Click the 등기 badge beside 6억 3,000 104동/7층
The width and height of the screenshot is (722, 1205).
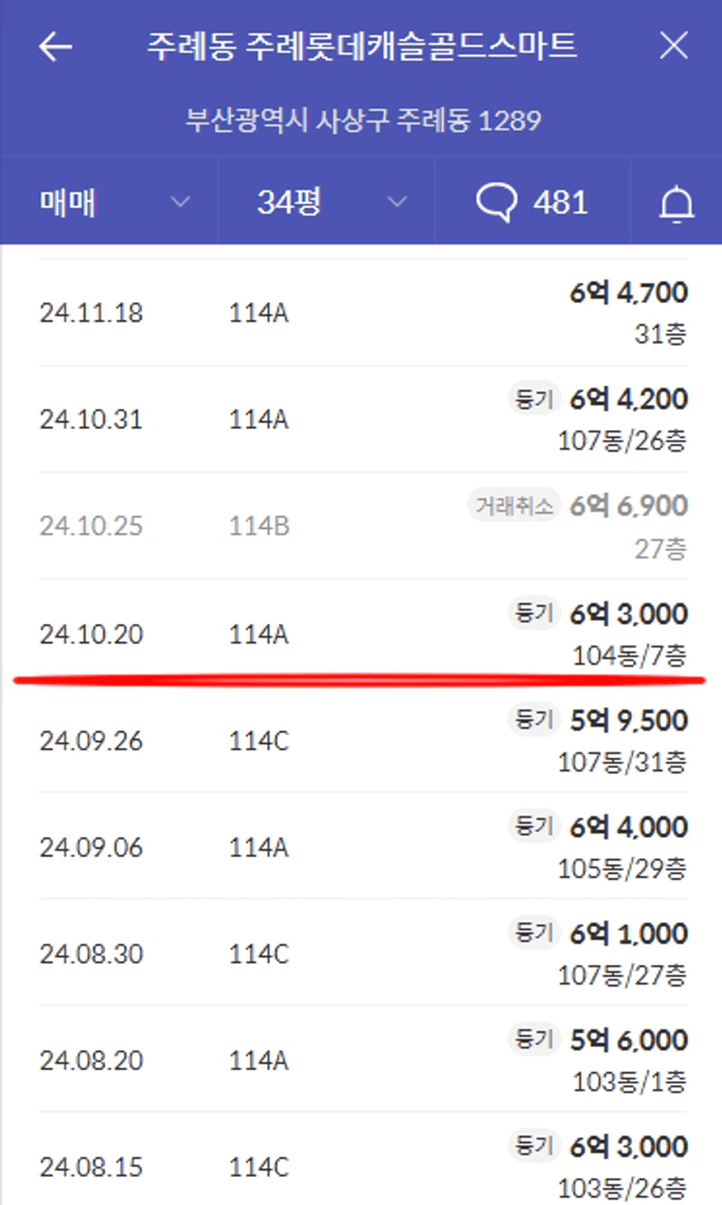[533, 613]
